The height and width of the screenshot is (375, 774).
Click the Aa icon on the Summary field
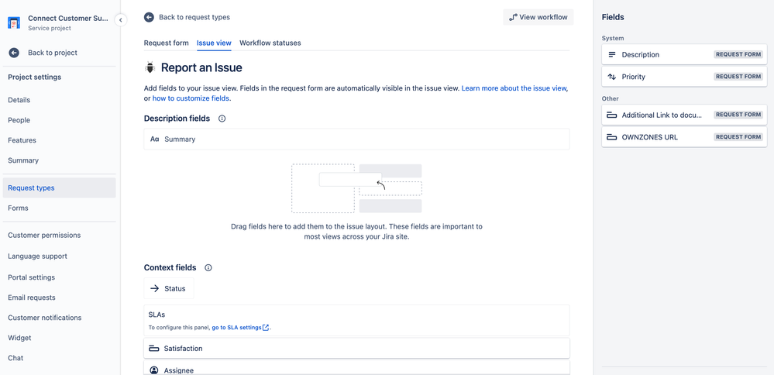click(x=154, y=139)
